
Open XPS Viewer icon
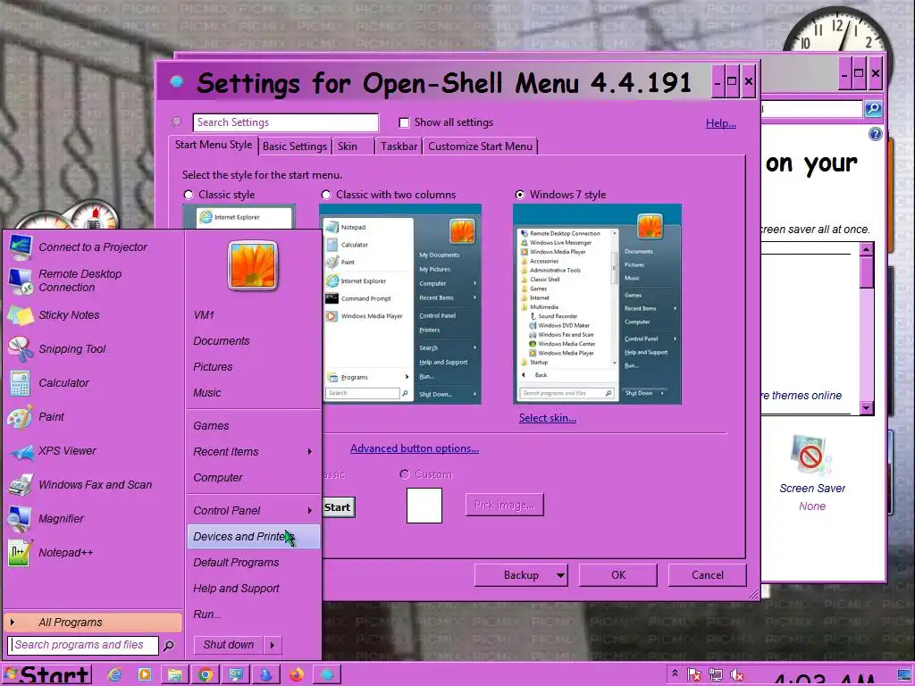tap(21, 451)
